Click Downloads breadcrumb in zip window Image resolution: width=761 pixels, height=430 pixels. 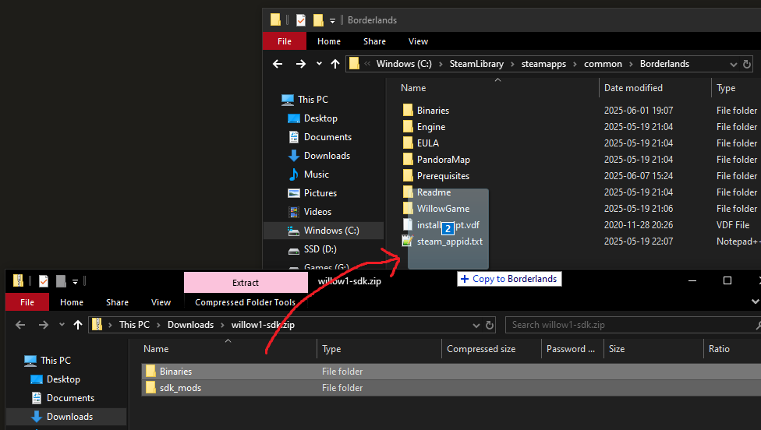tap(190, 325)
